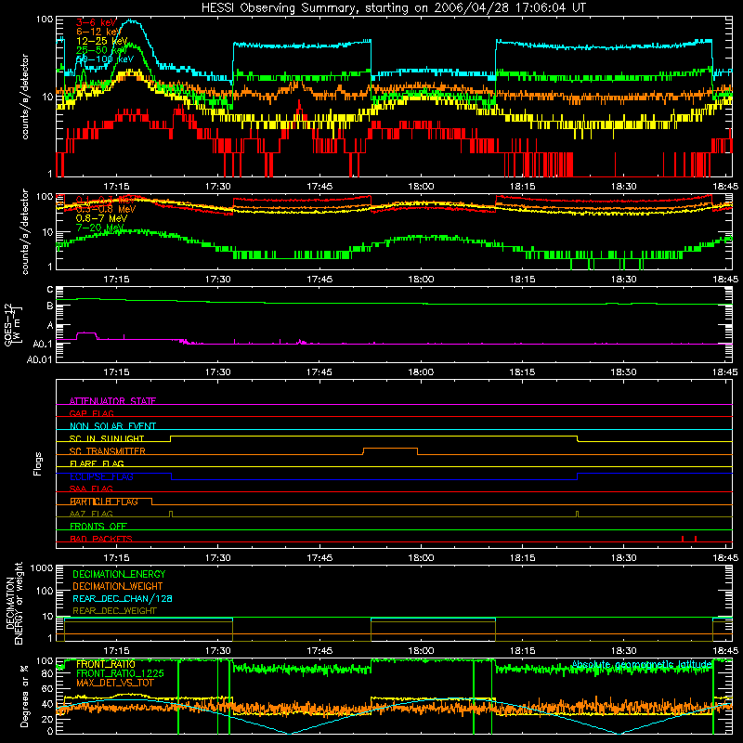Click the REAR_DEC_WEIGHT legend label
743x743 pixels.
pos(114,611)
